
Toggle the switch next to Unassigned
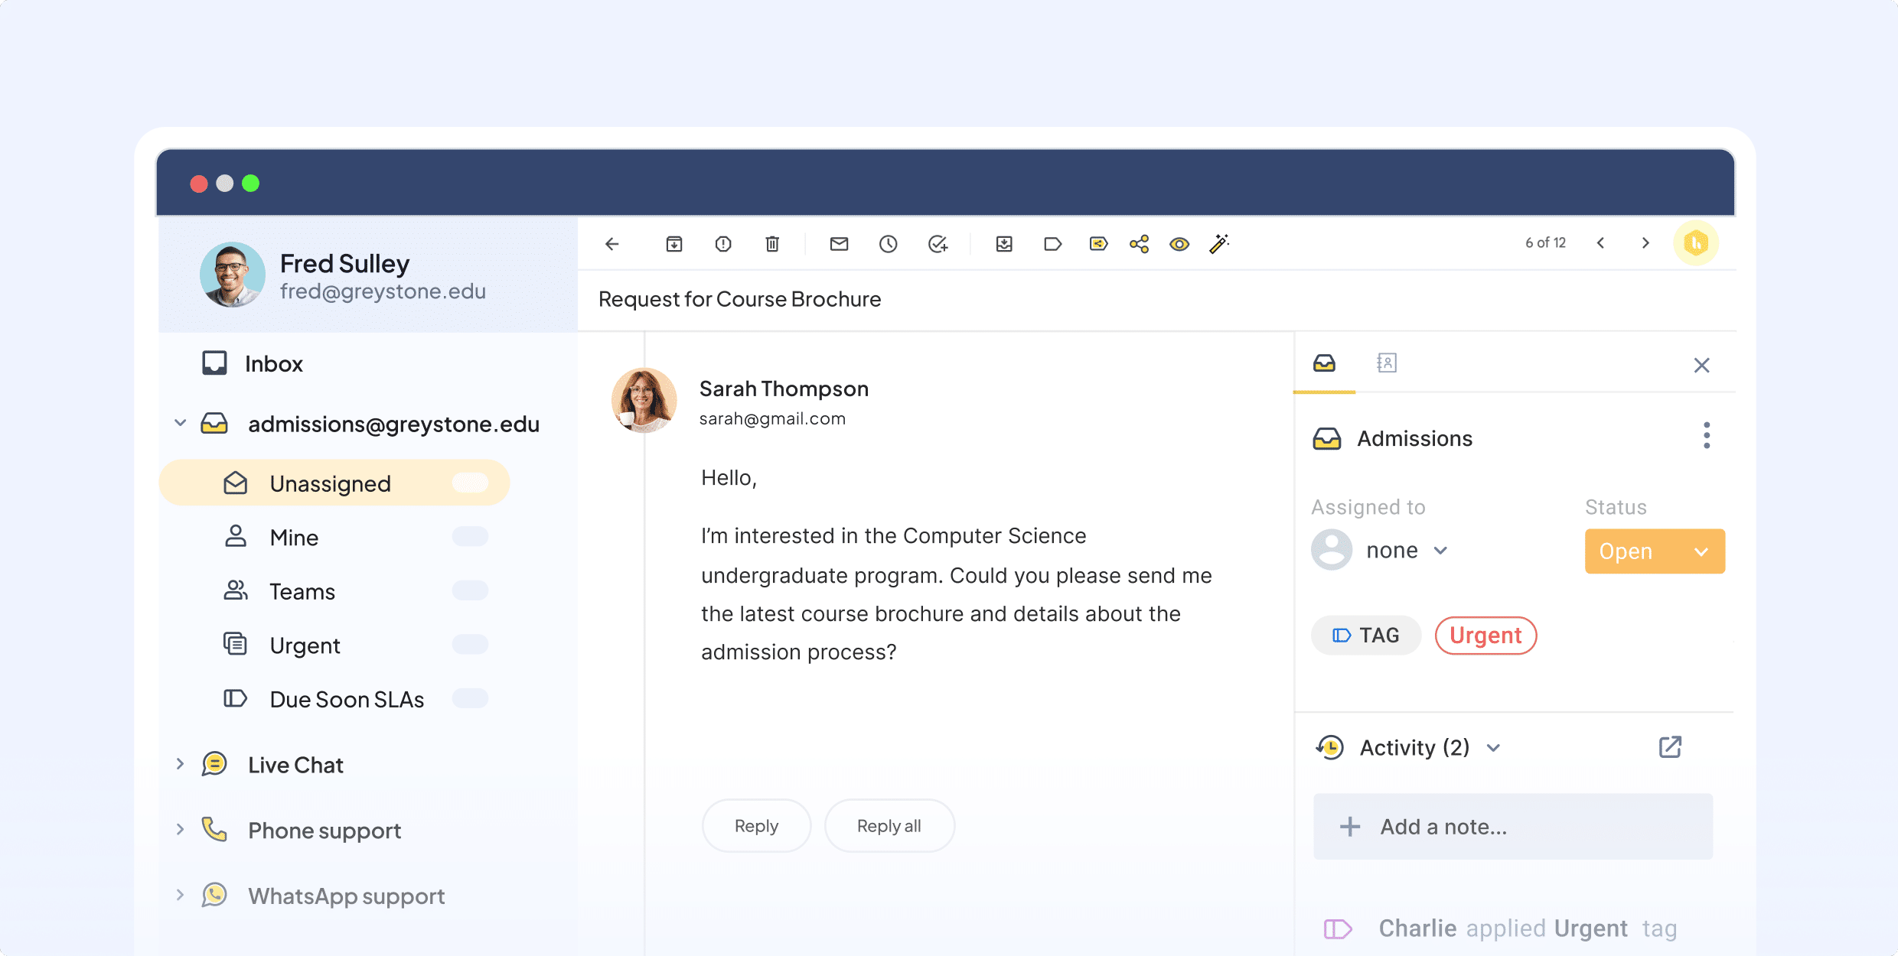pos(469,483)
